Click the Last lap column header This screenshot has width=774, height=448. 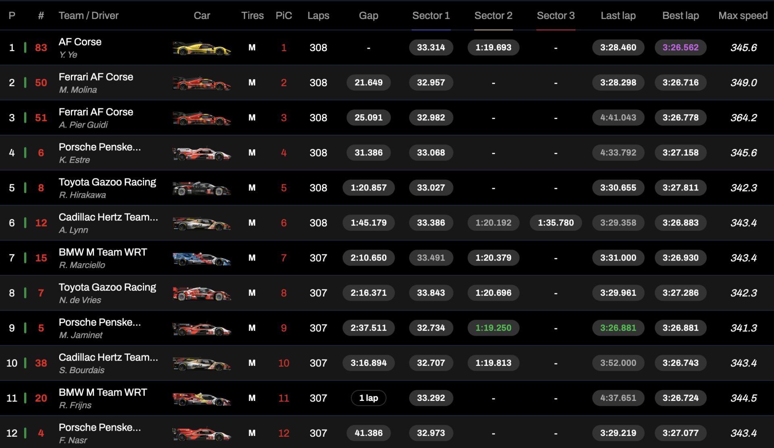(x=618, y=16)
